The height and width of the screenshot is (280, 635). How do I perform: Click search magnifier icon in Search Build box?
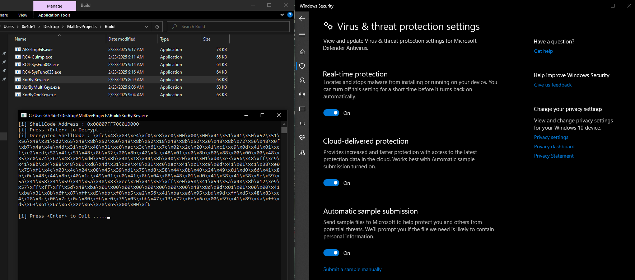tap(174, 27)
